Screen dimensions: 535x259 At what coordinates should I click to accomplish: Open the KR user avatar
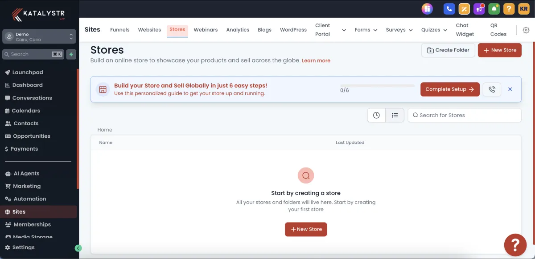point(523,8)
